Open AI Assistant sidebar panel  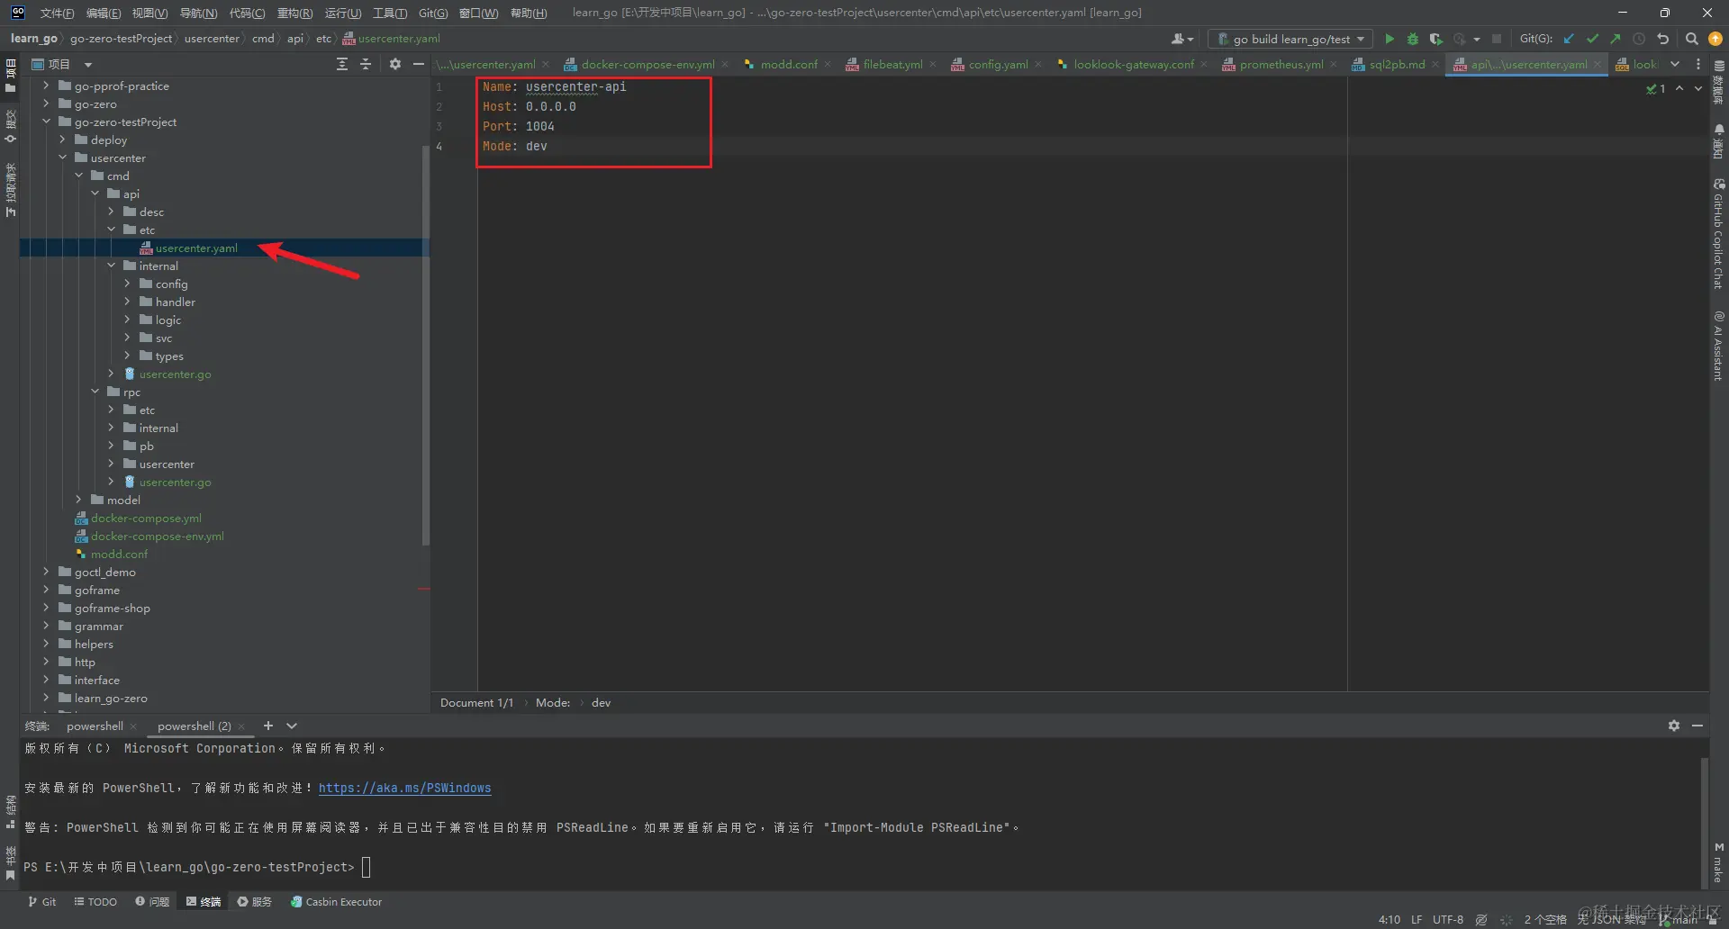(1719, 346)
